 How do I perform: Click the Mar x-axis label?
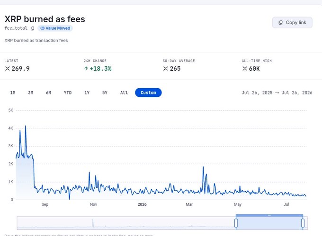coord(189,204)
